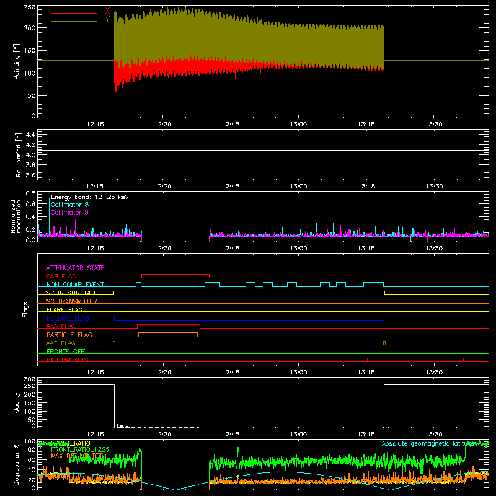Select the green FRONT_RATIO_1225 legend entry
The image size is (496, 496).
click(x=80, y=449)
